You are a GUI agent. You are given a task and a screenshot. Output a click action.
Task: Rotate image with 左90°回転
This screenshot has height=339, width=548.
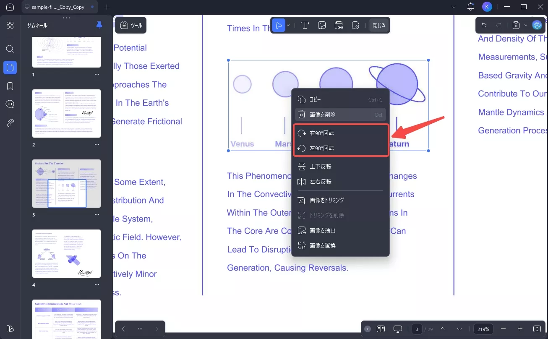pyautogui.click(x=340, y=148)
